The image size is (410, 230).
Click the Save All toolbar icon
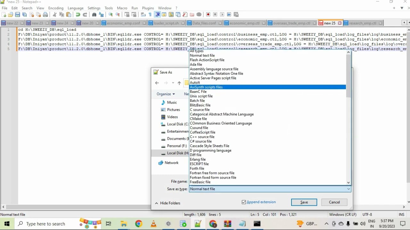(x=24, y=14)
